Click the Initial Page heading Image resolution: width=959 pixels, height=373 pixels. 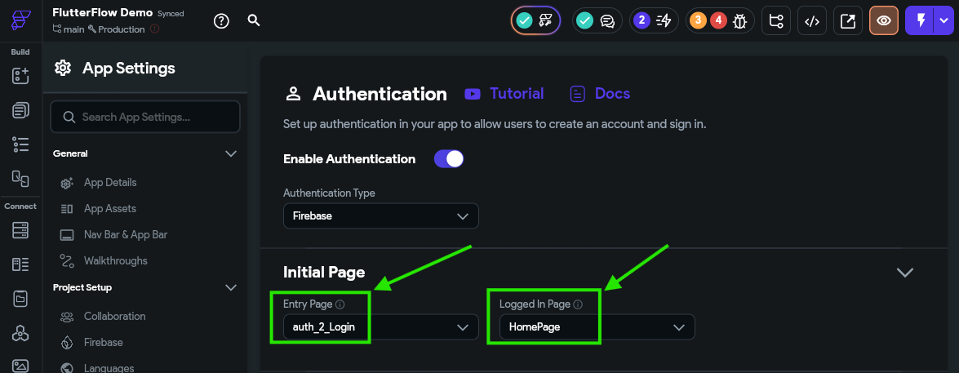[324, 272]
